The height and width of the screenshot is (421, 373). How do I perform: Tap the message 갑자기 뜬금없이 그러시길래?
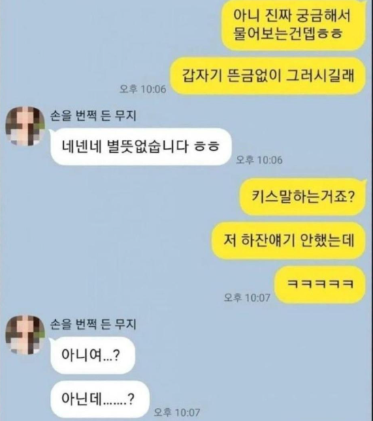point(268,76)
